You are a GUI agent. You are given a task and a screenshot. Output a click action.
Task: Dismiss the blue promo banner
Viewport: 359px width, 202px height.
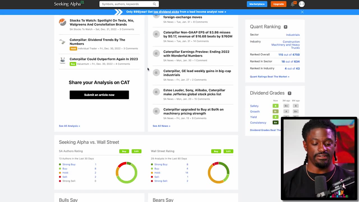tap(302, 12)
